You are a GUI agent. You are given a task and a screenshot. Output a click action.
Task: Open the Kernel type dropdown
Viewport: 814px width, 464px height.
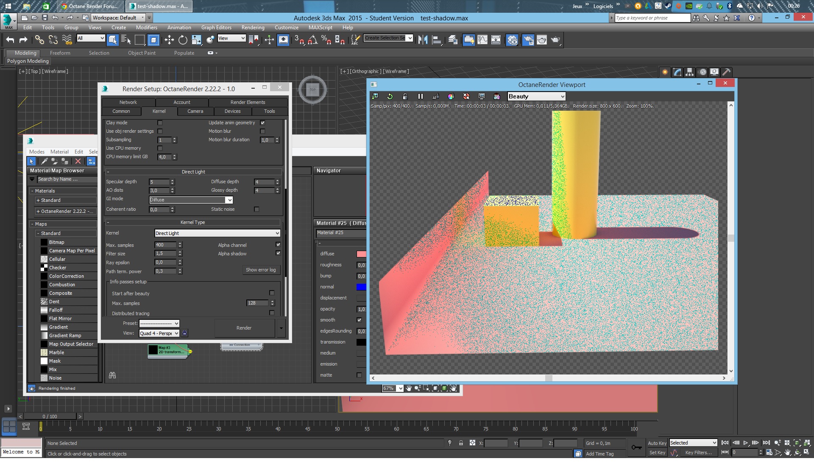pos(217,233)
